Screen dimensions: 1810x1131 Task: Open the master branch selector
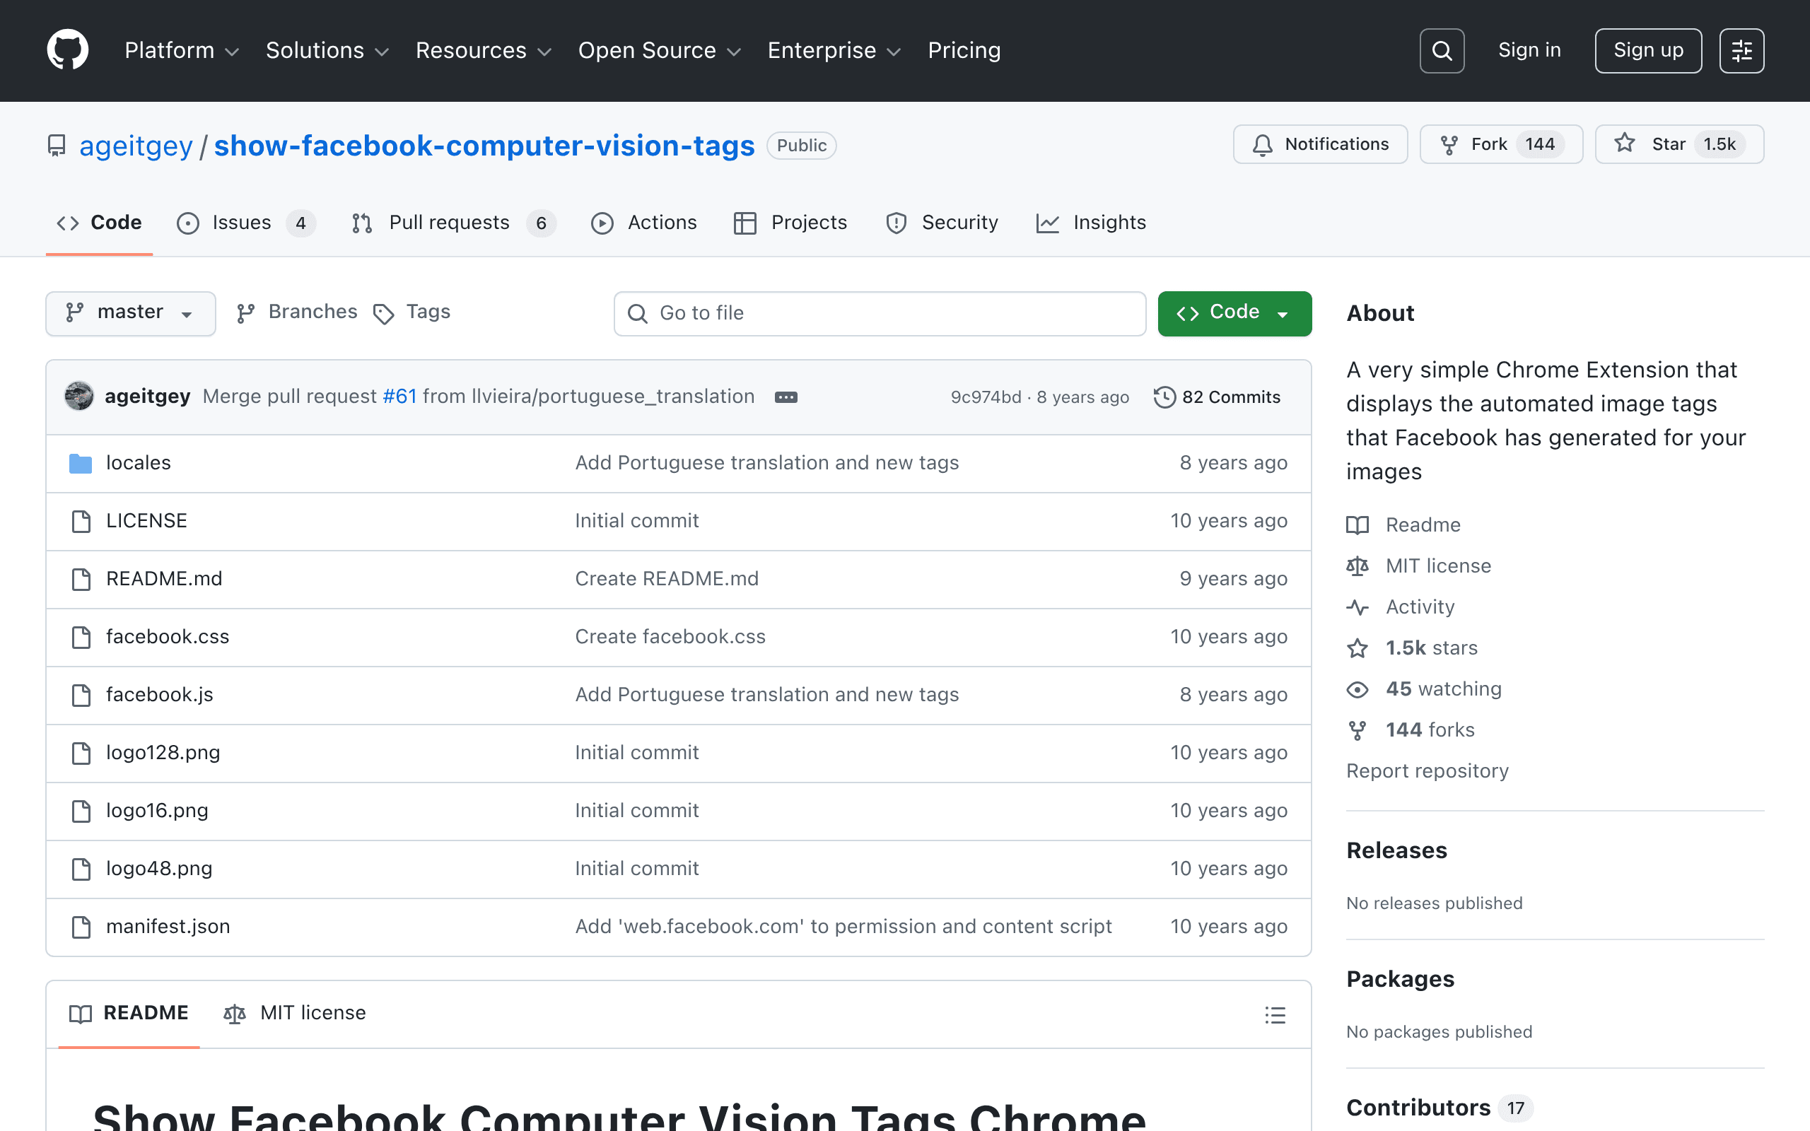(x=130, y=312)
